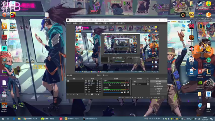Open the Among Us desktop icon
This screenshot has width=215, height=121.
coord(13,16)
